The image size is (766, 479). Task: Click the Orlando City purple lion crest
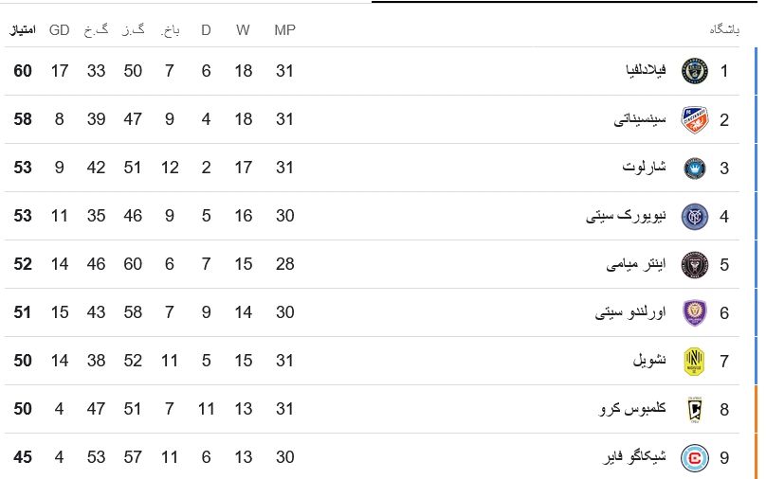695,312
